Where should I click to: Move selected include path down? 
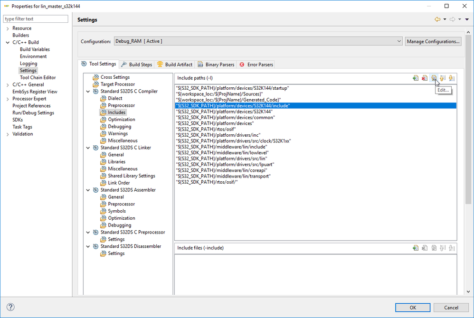(x=452, y=78)
